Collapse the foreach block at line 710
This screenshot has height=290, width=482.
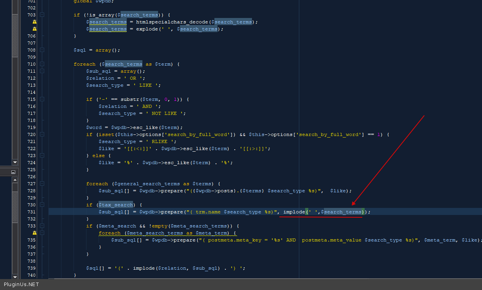coord(42,64)
